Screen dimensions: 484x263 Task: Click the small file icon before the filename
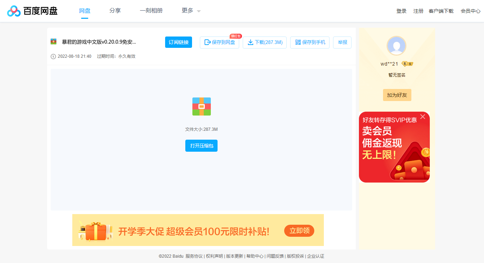pos(53,41)
